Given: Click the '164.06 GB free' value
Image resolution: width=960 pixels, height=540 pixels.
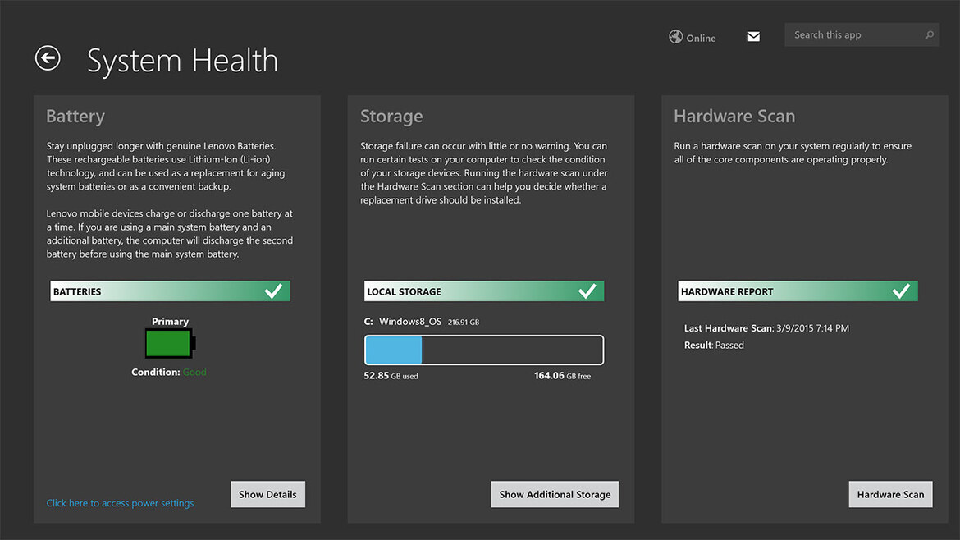Looking at the screenshot, I should pyautogui.click(x=563, y=376).
